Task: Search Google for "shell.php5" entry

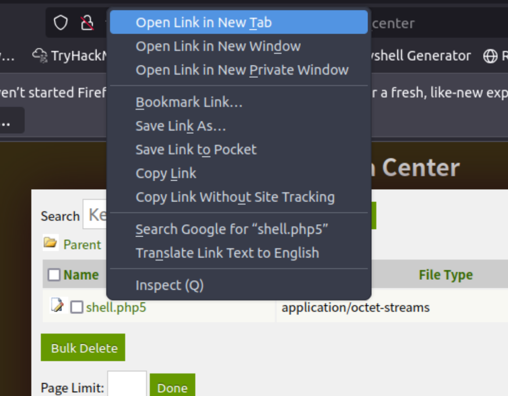Action: (x=239, y=229)
